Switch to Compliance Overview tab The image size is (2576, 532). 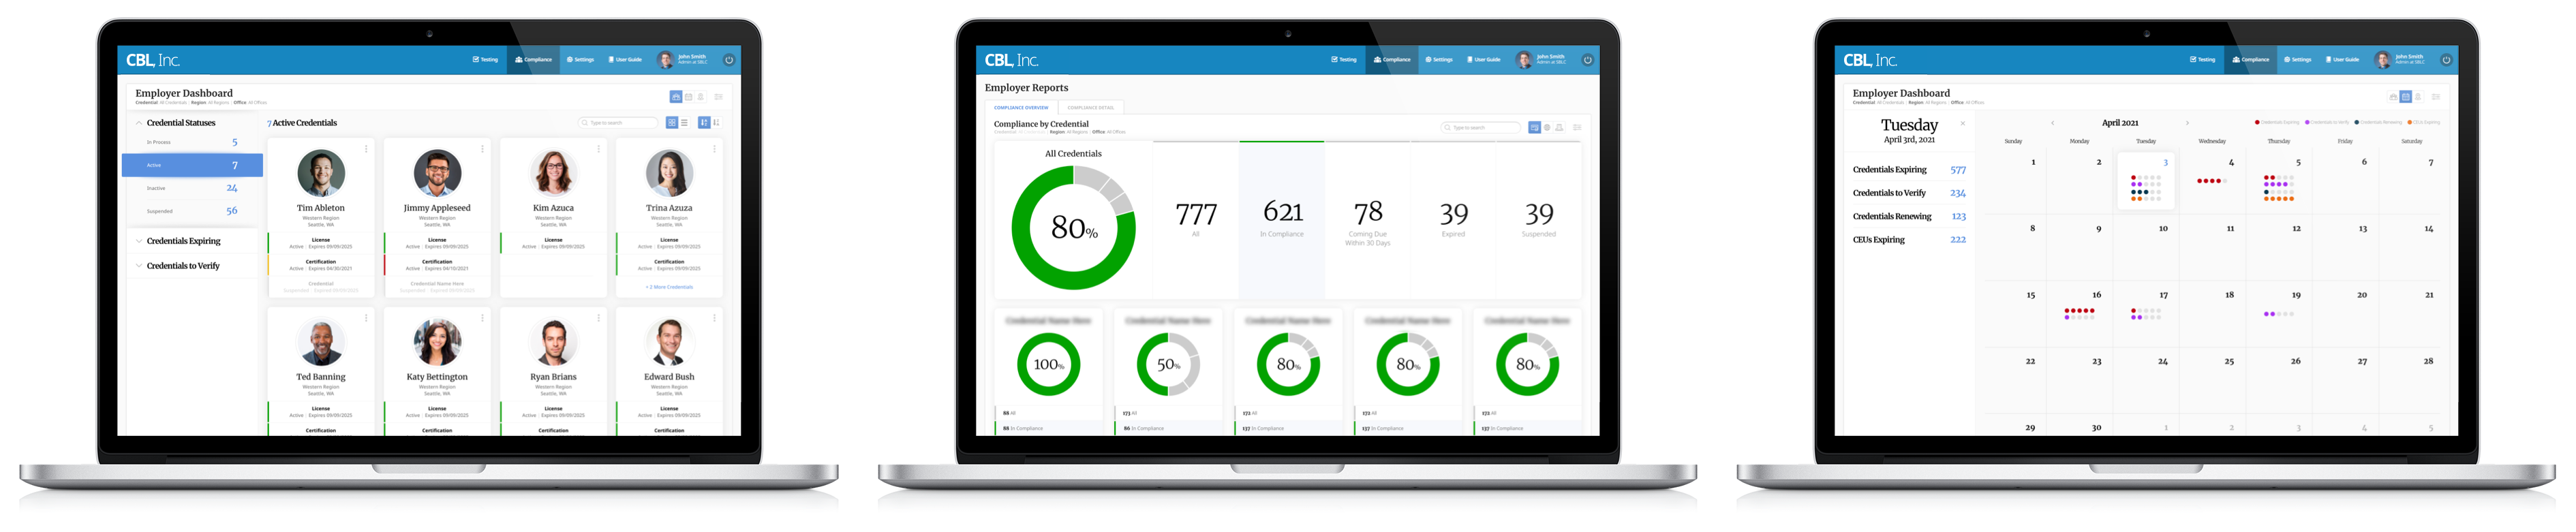pyautogui.click(x=1021, y=107)
